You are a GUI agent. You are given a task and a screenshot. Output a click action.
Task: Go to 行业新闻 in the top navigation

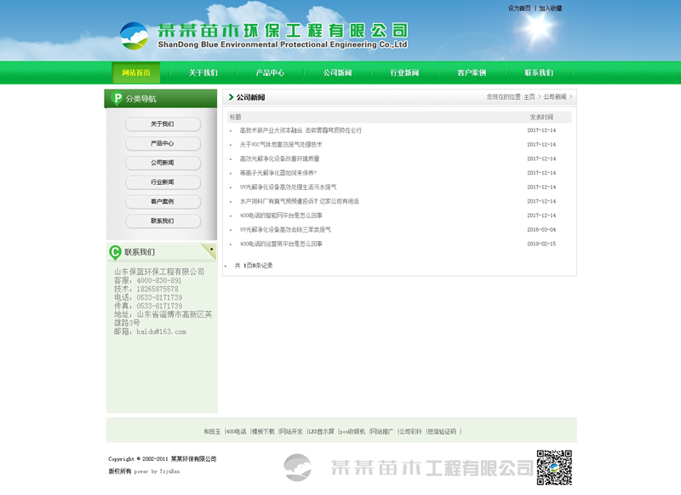[404, 73]
